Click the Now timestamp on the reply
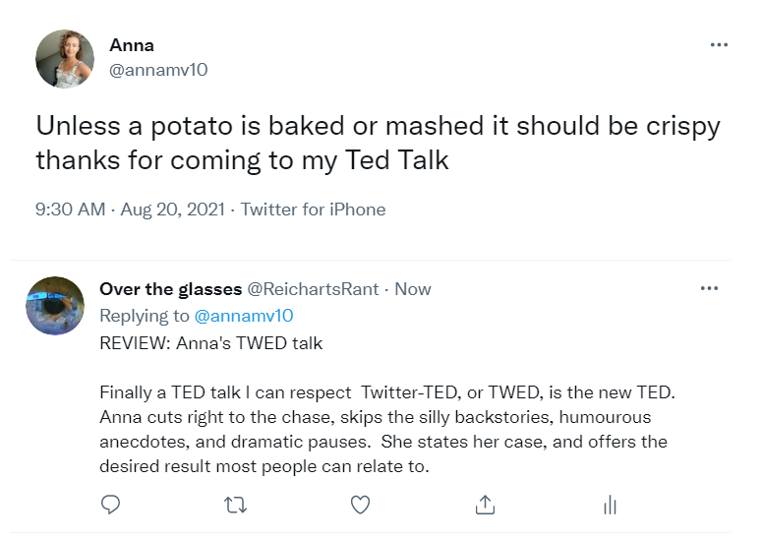Viewport: 762px width, 540px height. (413, 289)
